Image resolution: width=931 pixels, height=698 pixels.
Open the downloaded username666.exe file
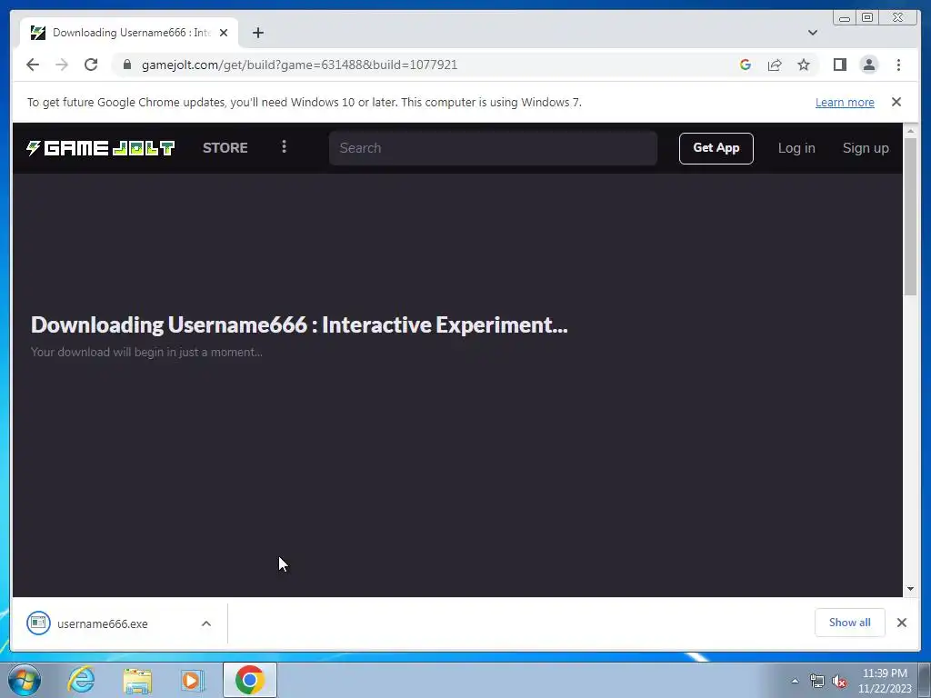[102, 623]
